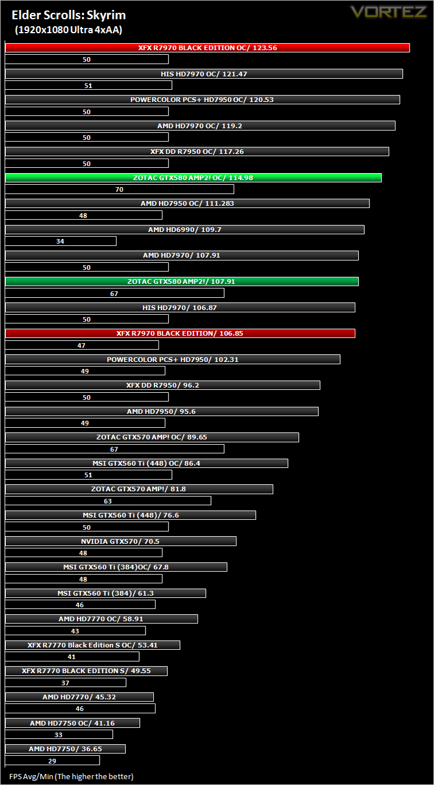Click the FPS Avg/Min footer caption

(x=71, y=776)
